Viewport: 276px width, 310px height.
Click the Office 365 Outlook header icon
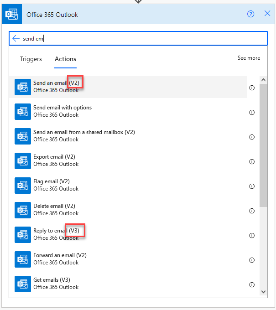(x=12, y=14)
